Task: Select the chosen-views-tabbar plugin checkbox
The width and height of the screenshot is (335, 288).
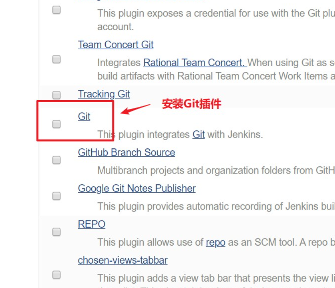Action: pos(56,275)
